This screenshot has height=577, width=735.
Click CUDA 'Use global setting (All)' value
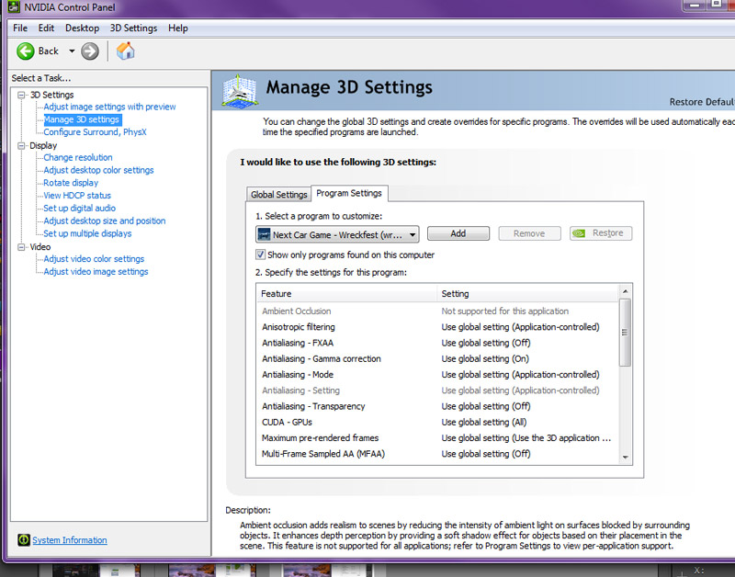tap(484, 423)
